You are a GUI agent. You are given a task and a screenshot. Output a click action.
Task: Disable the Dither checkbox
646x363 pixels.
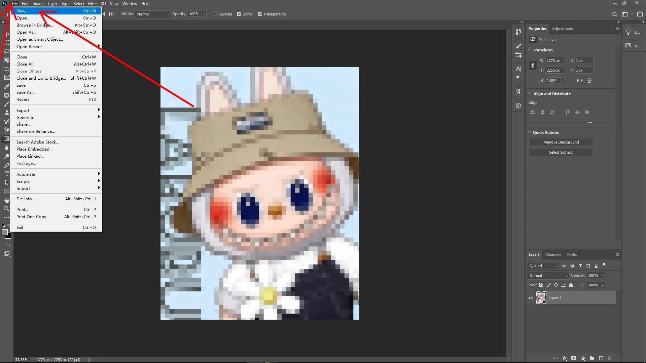(239, 14)
